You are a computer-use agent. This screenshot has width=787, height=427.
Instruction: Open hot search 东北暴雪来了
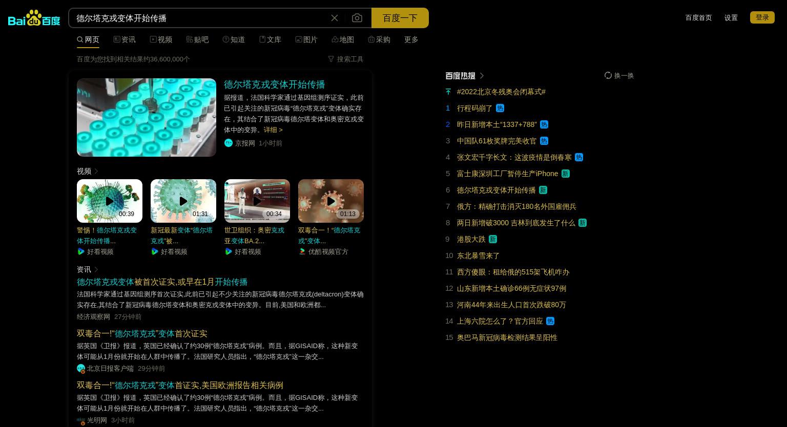pyautogui.click(x=479, y=255)
